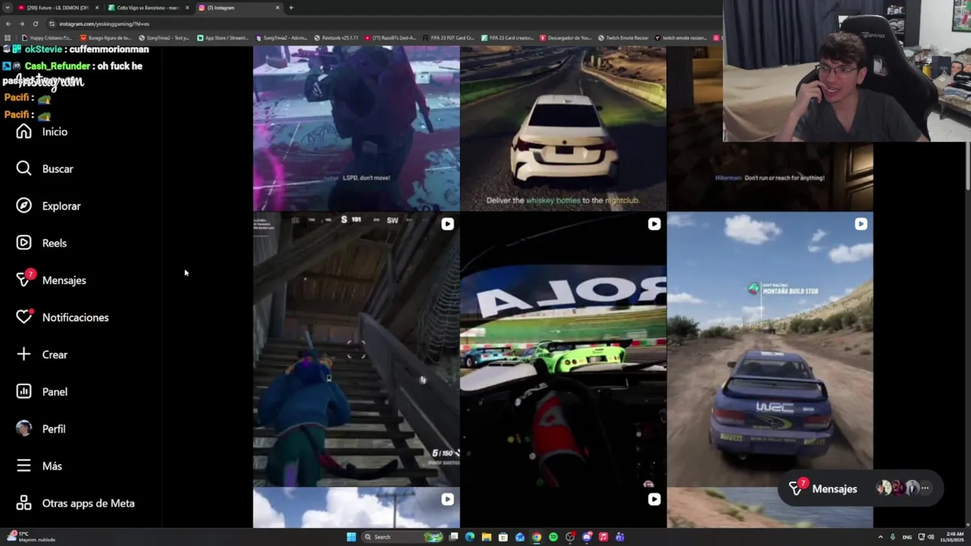Open Inicio in Instagram sidebar
This screenshot has width=971, height=546.
[x=42, y=132]
